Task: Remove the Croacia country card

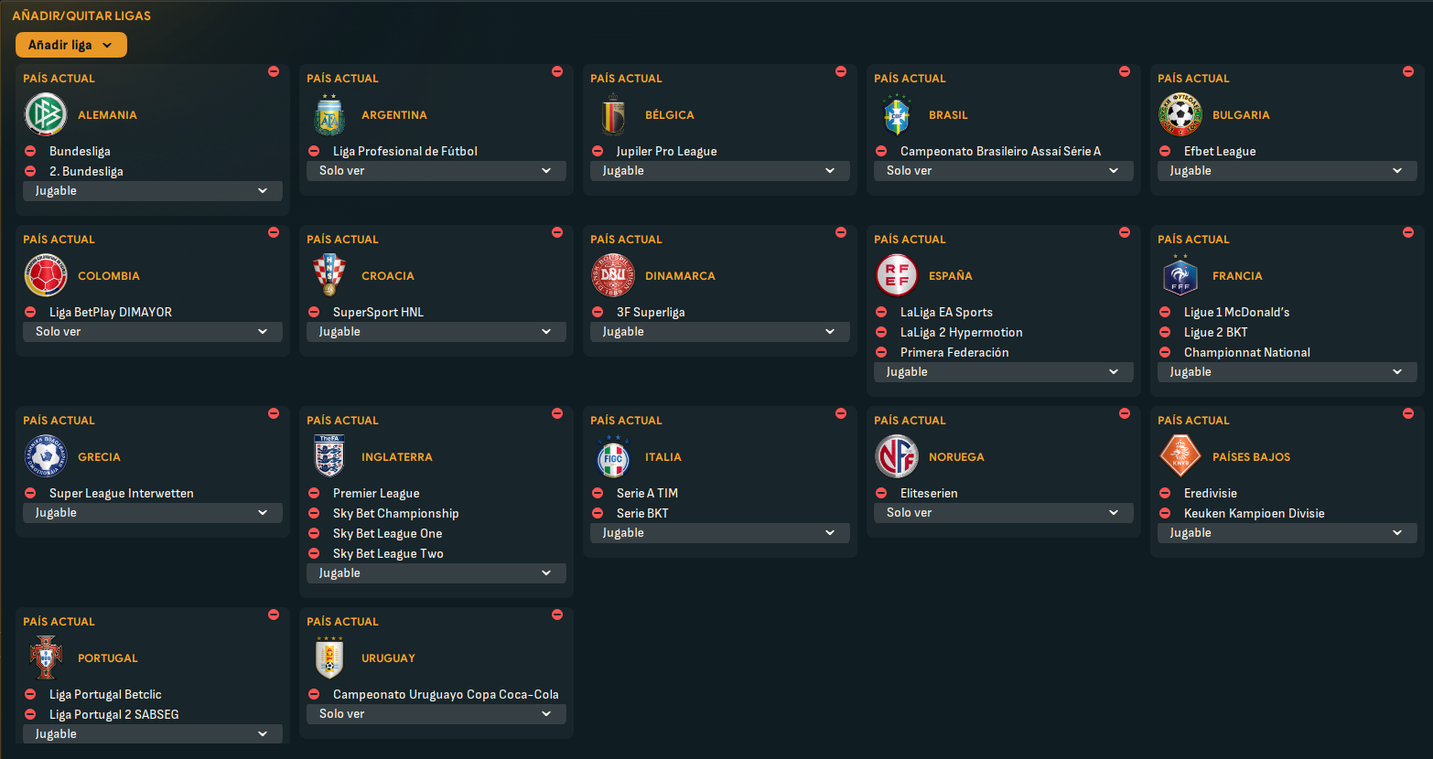Action: pos(557,232)
